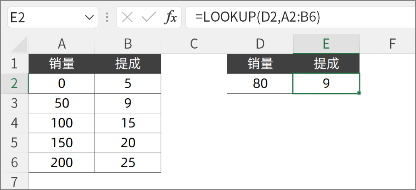Viewport: 416px width, 190px height.
Task: Click the Select All corner triangle
Action: [19, 45]
